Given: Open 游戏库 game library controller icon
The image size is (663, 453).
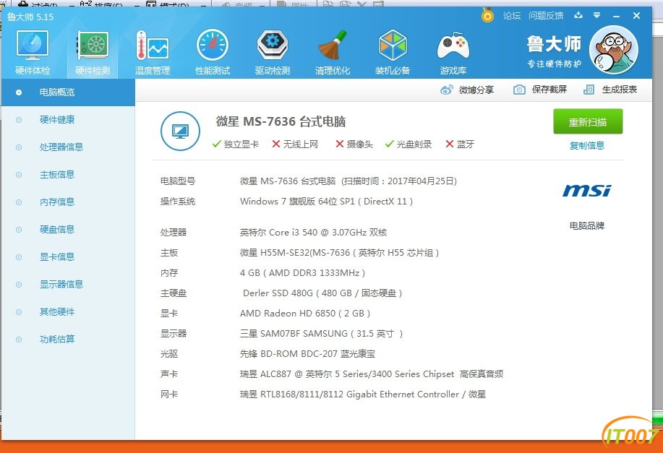Looking at the screenshot, I should pos(453,53).
